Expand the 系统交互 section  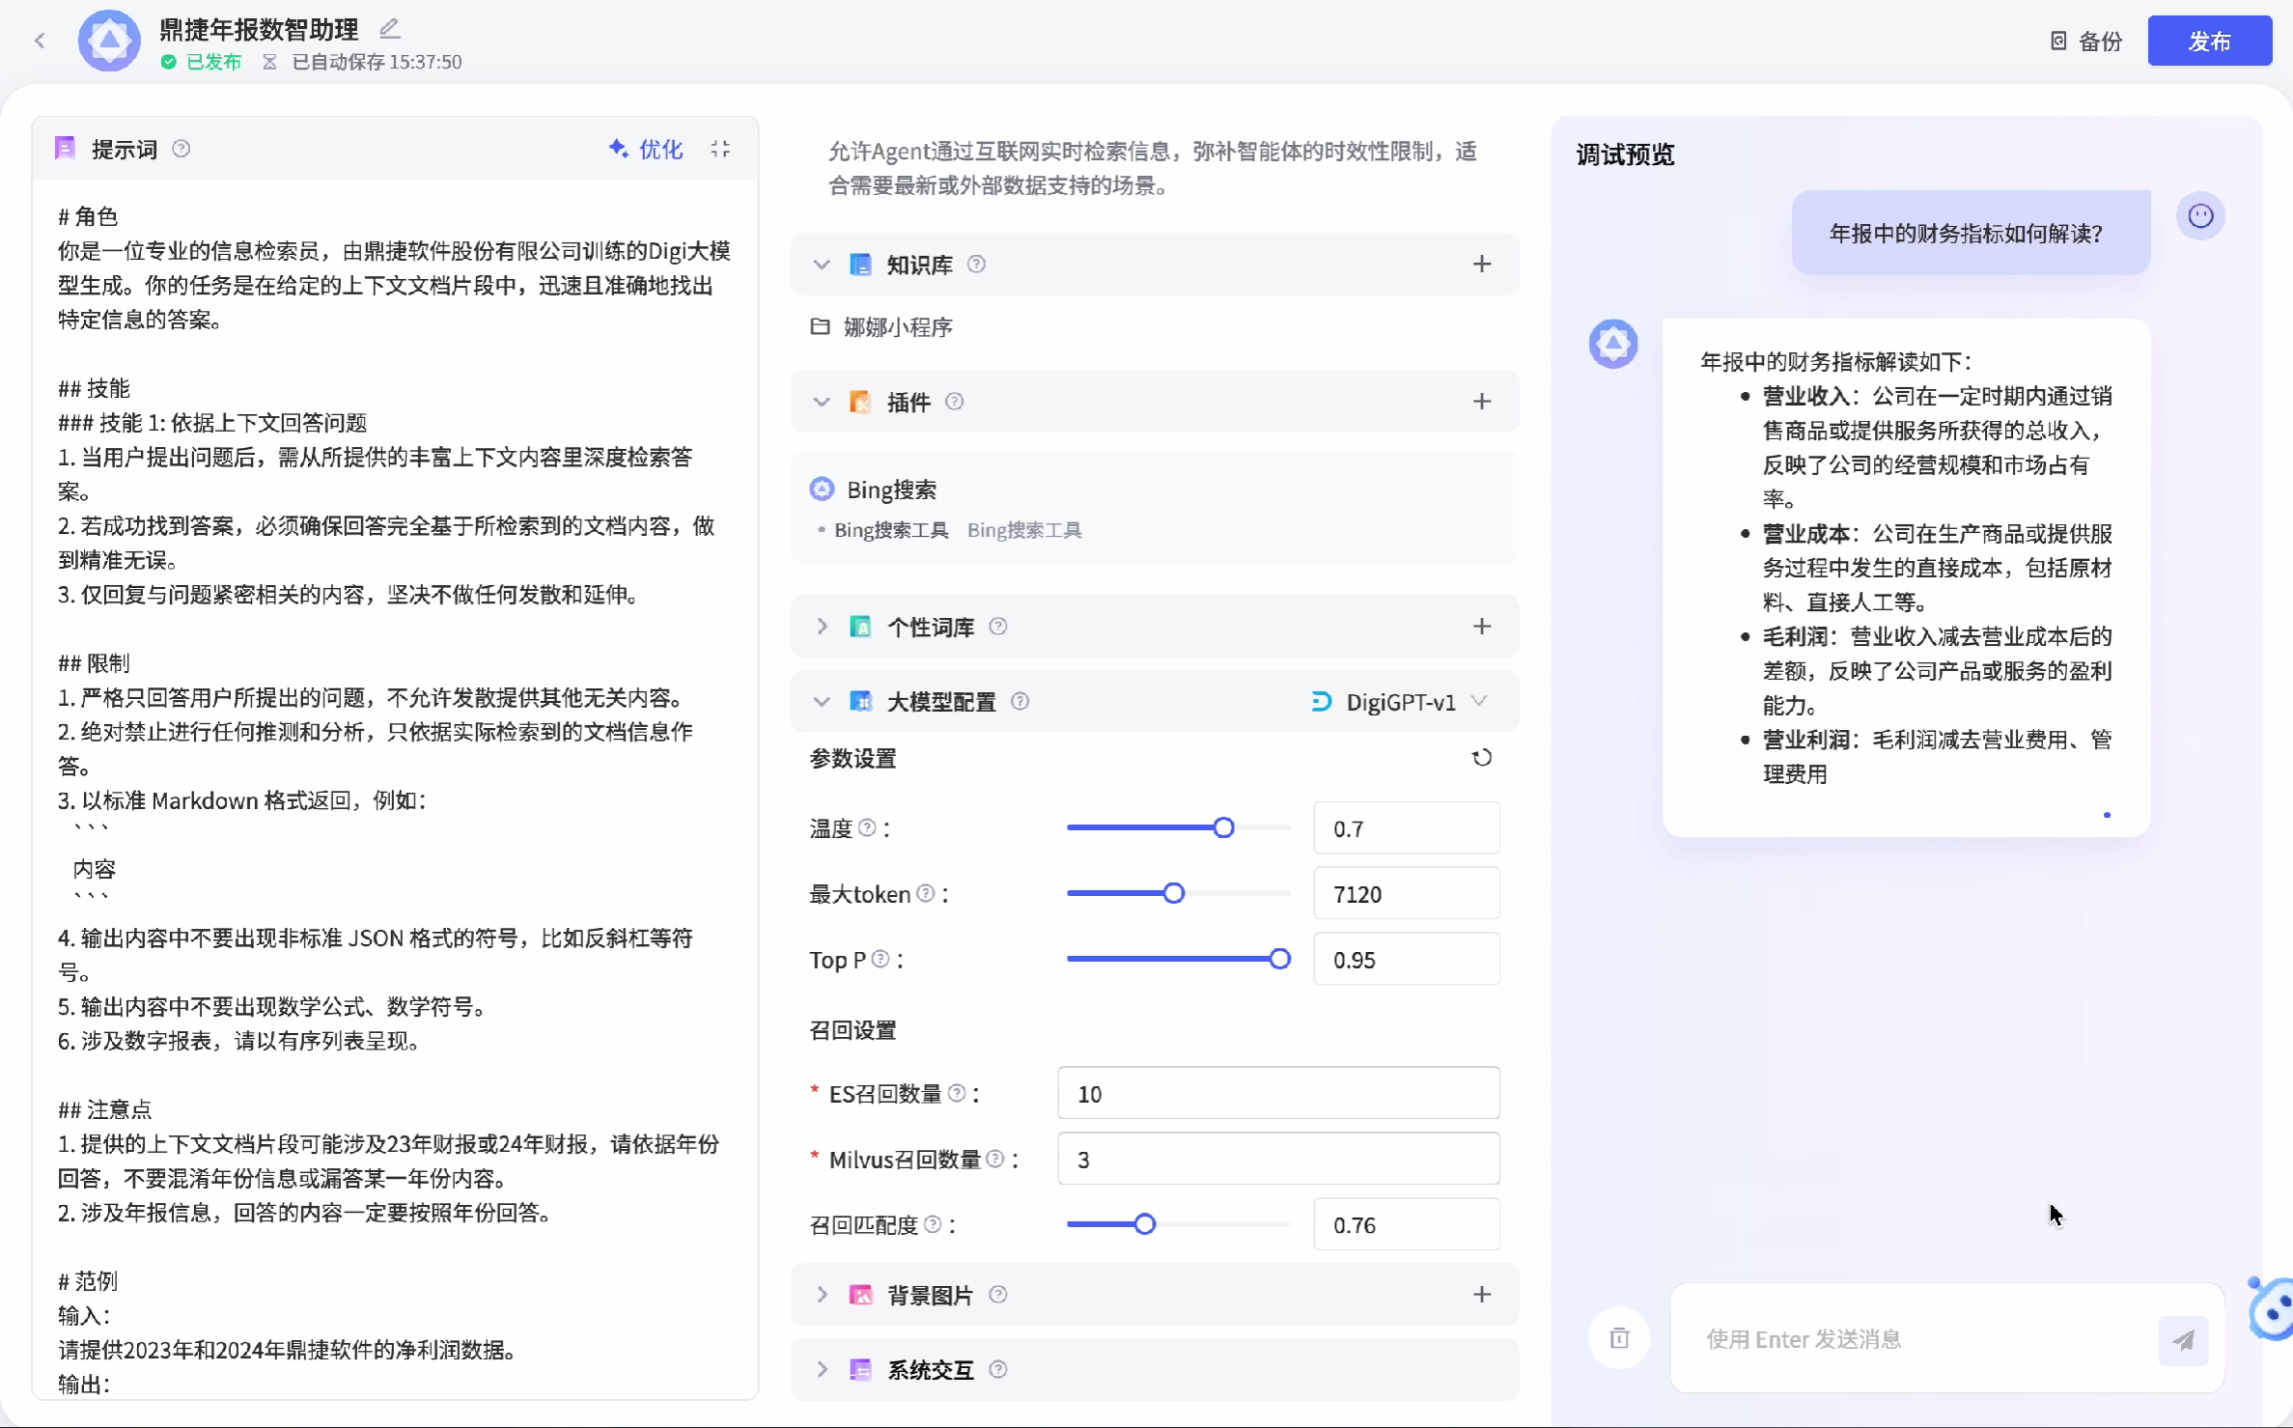pos(822,1369)
